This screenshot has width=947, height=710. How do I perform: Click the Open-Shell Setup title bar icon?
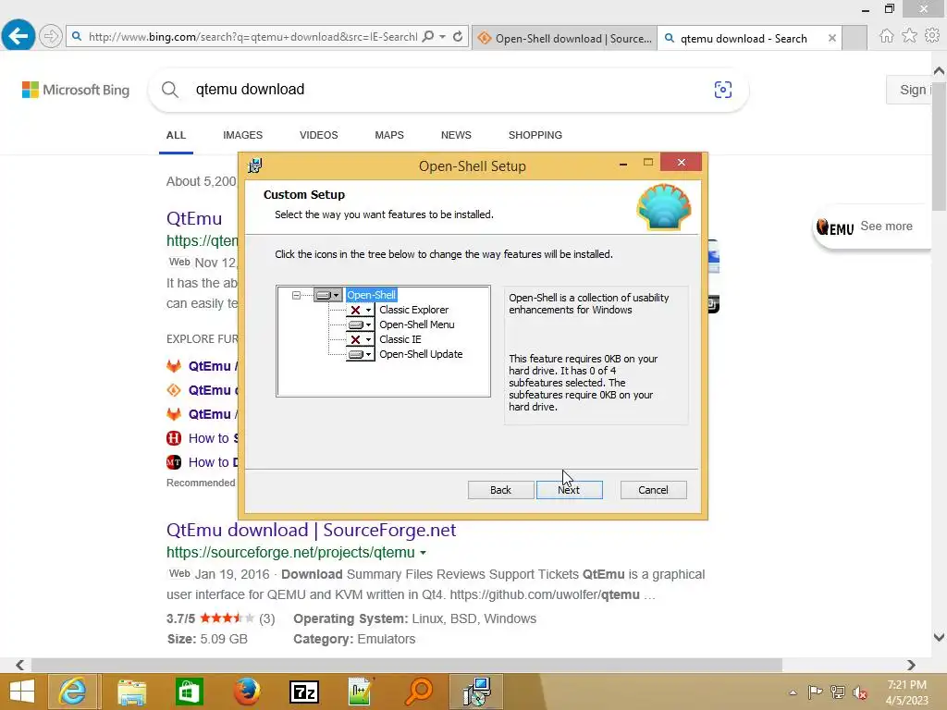coord(255,165)
